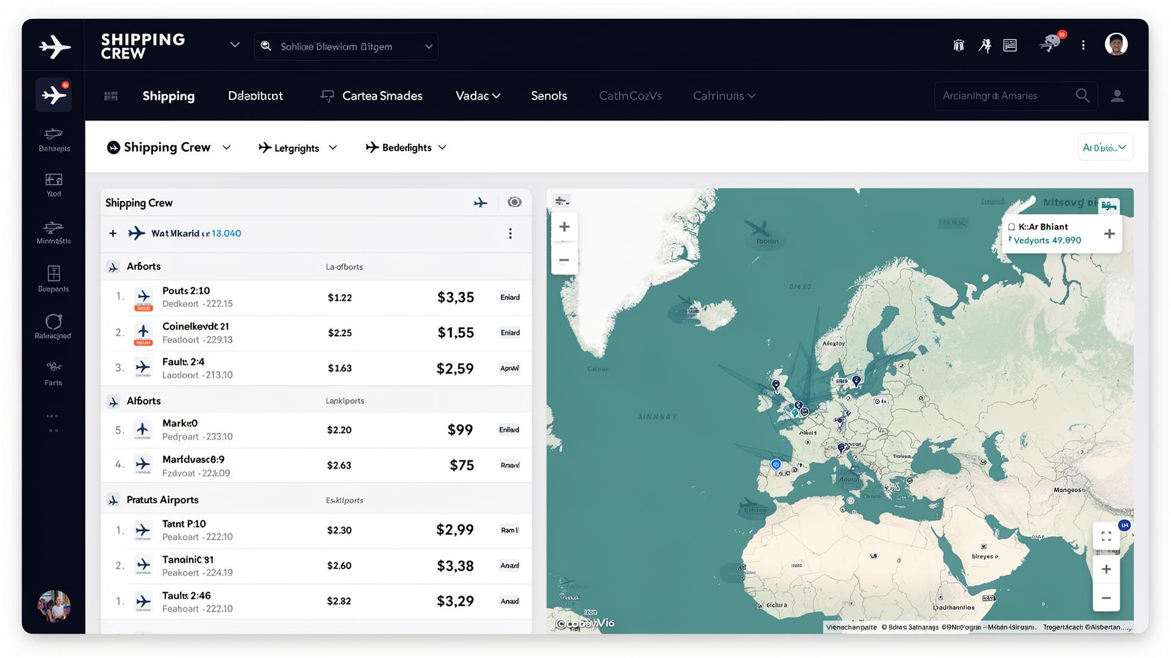The width and height of the screenshot is (1171, 658).
Task: Click the user silhouette icon in the navbar
Action: (1117, 96)
